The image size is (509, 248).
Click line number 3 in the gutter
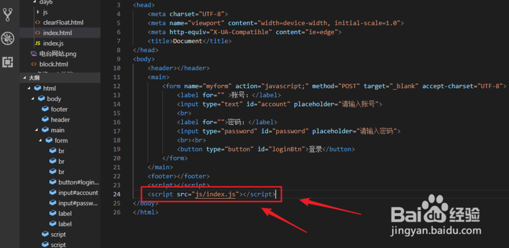[x=118, y=5]
